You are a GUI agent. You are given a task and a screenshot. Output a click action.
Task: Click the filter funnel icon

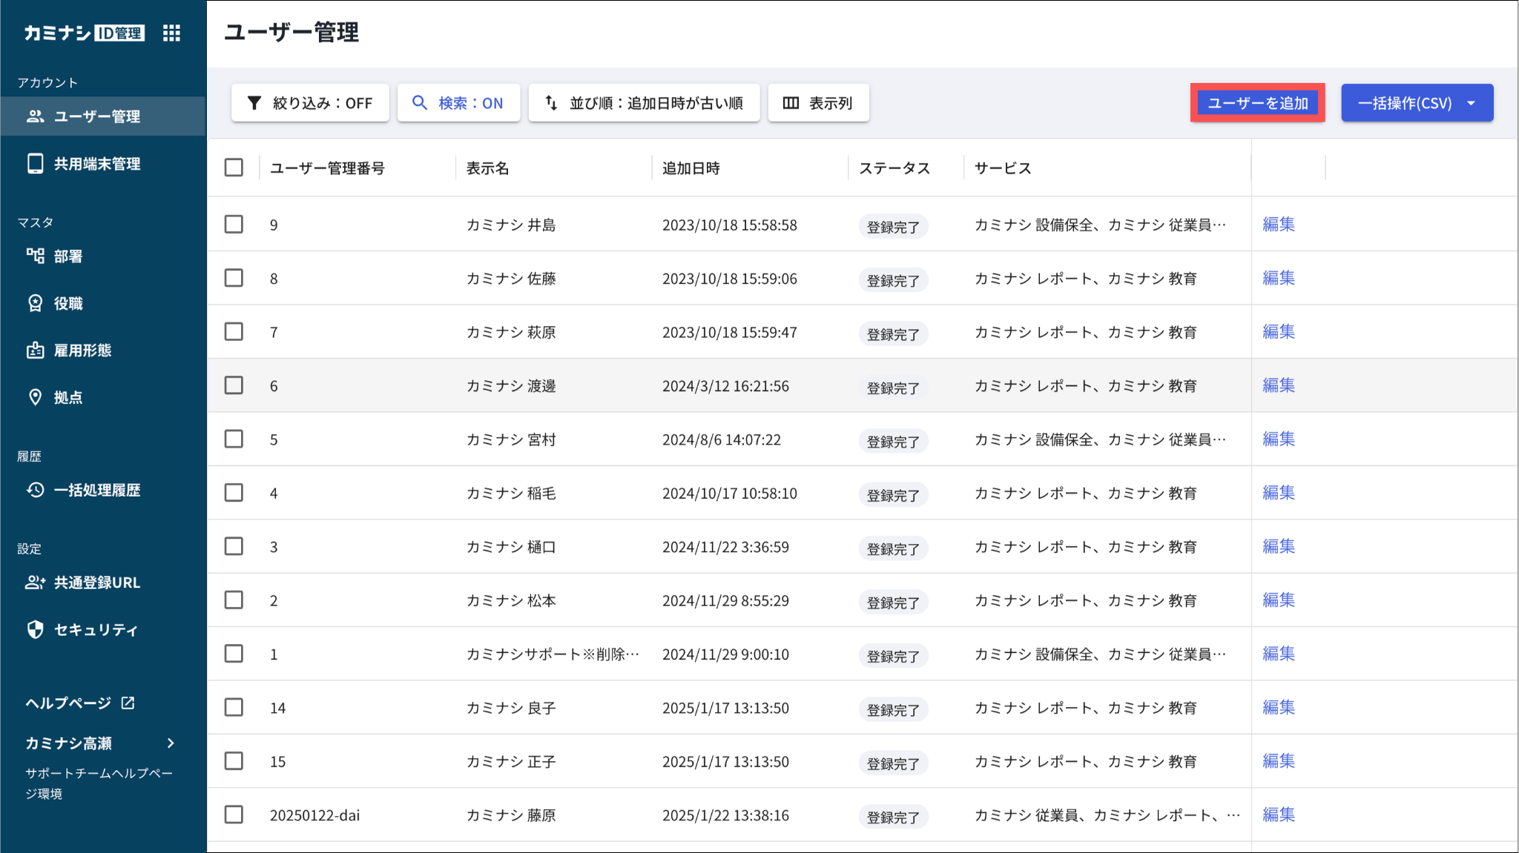pyautogui.click(x=254, y=103)
